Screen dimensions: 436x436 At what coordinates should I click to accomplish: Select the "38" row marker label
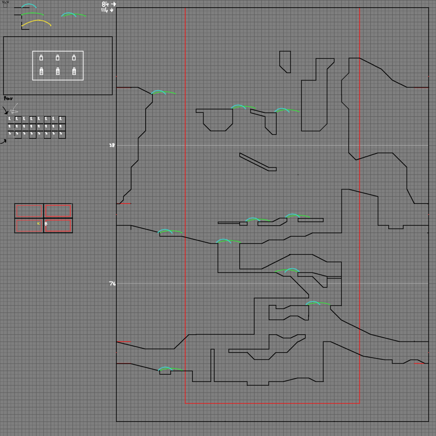[112, 145]
